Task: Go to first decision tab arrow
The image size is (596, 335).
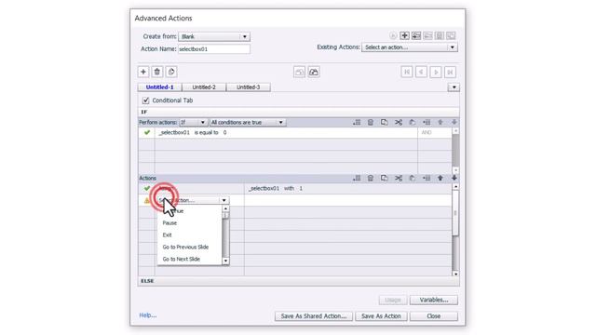Action: (407, 72)
